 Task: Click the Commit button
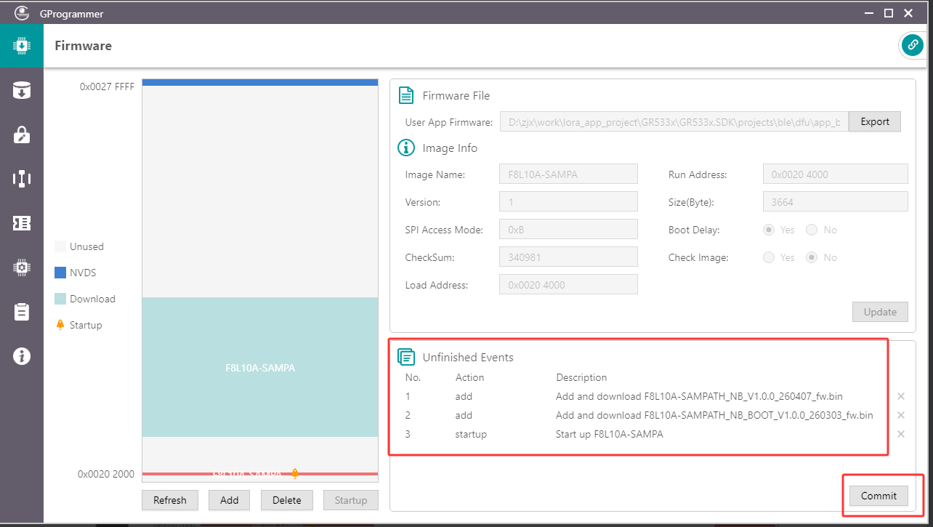point(879,496)
